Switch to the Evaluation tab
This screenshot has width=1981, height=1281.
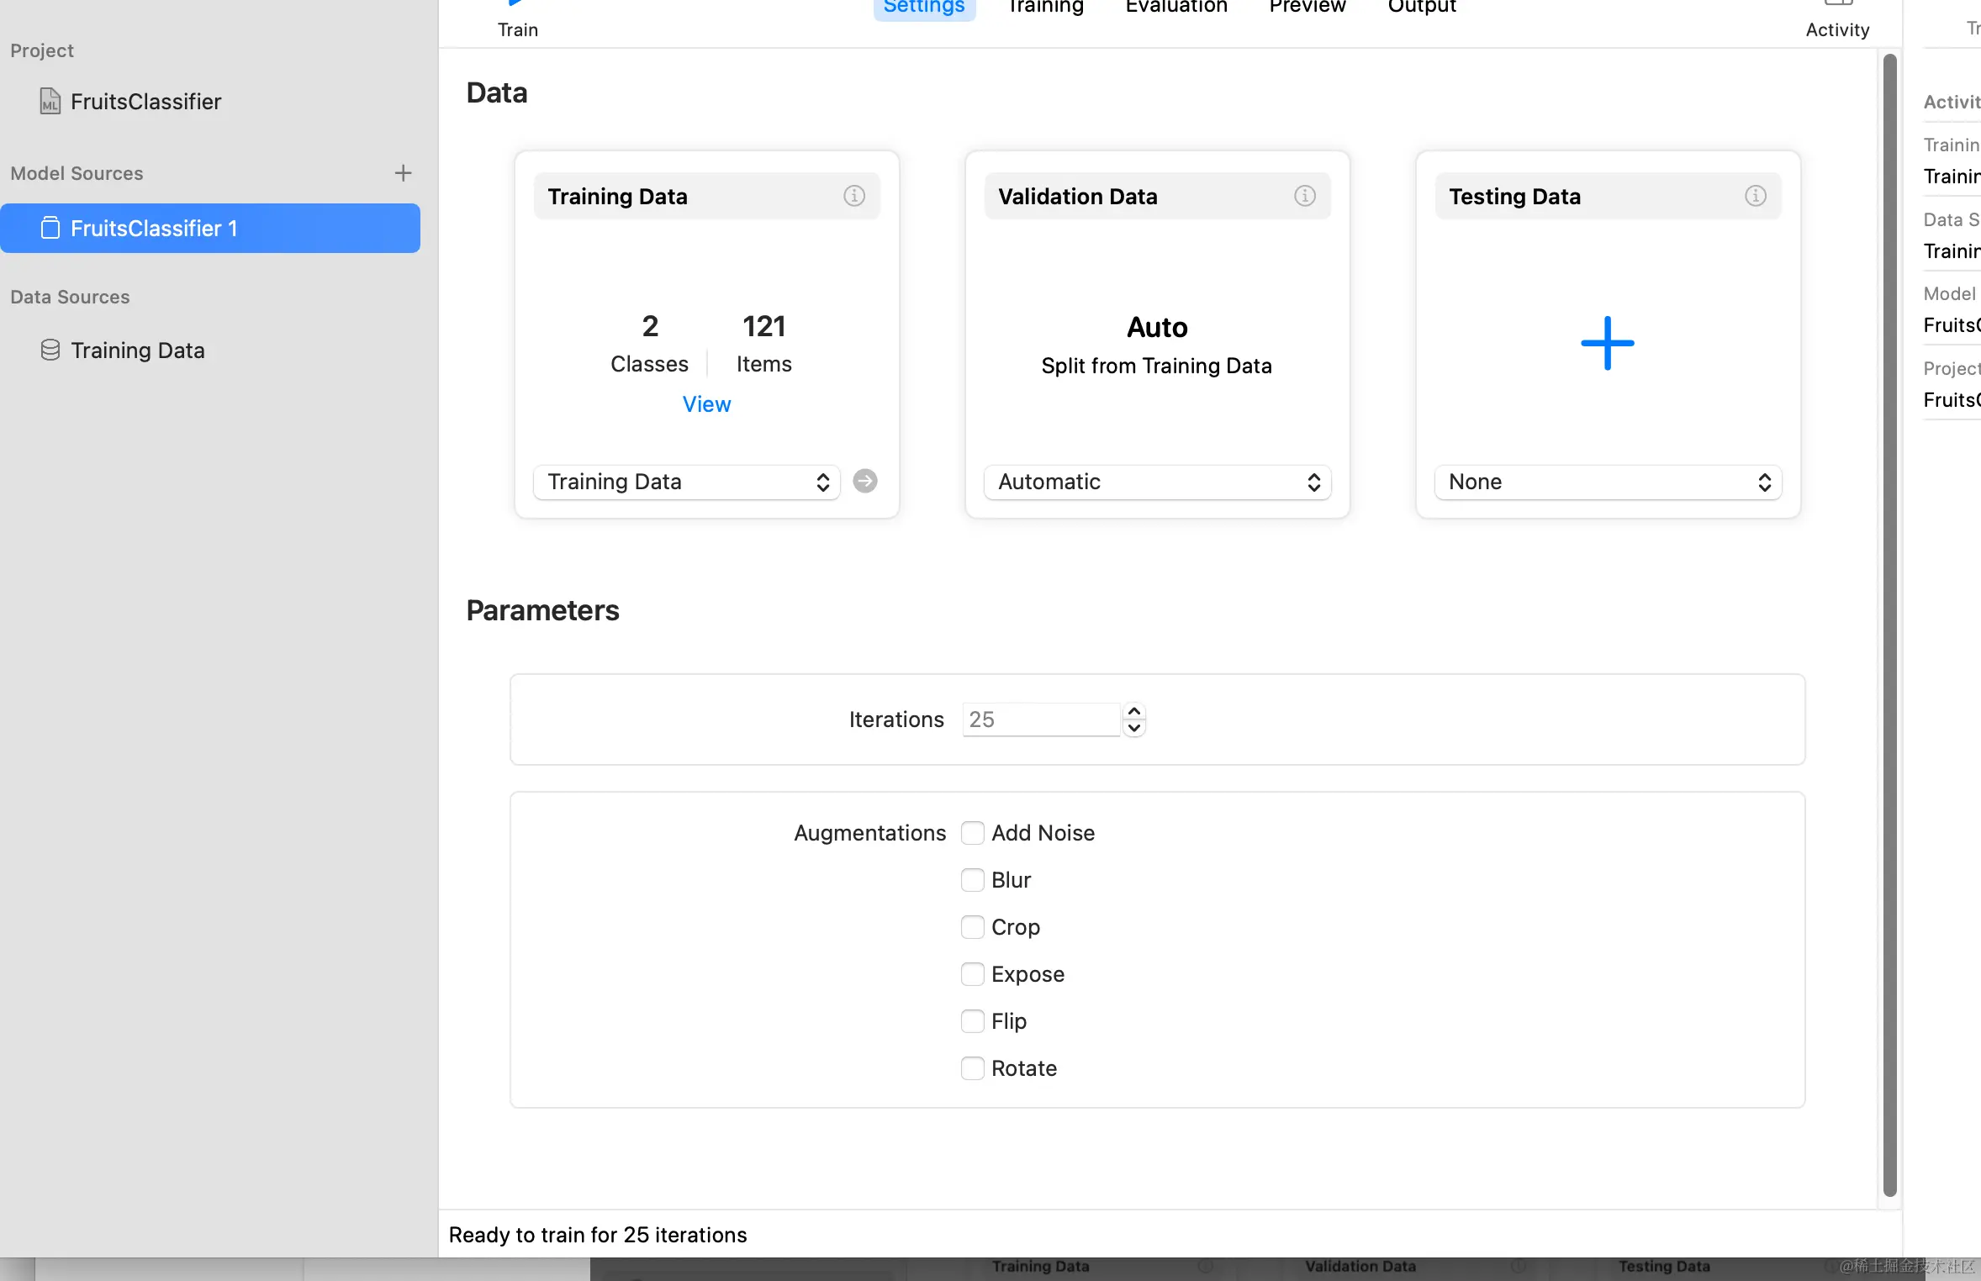click(1175, 7)
